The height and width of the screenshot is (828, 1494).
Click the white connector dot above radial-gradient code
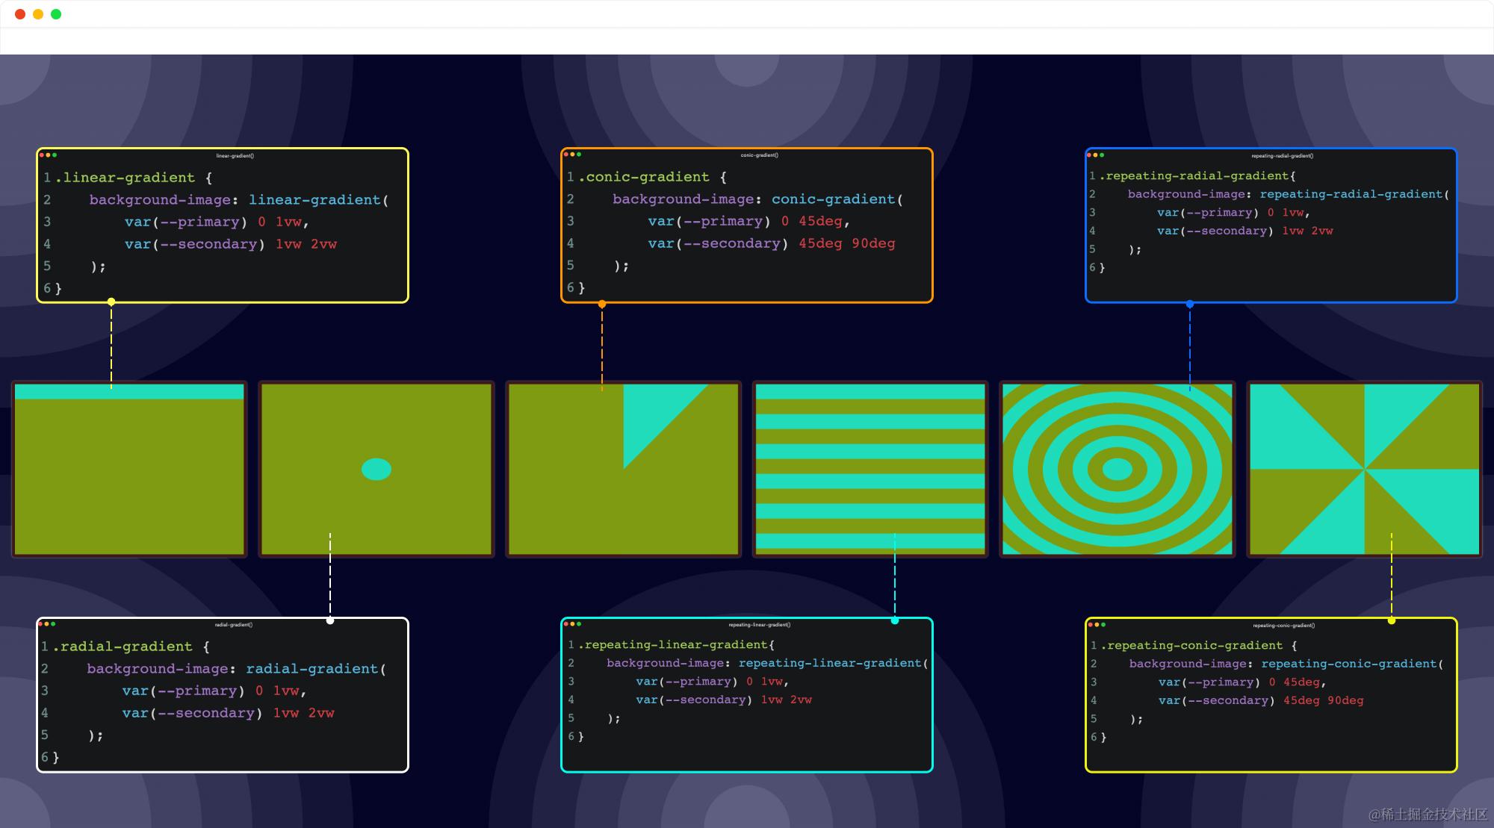(330, 620)
